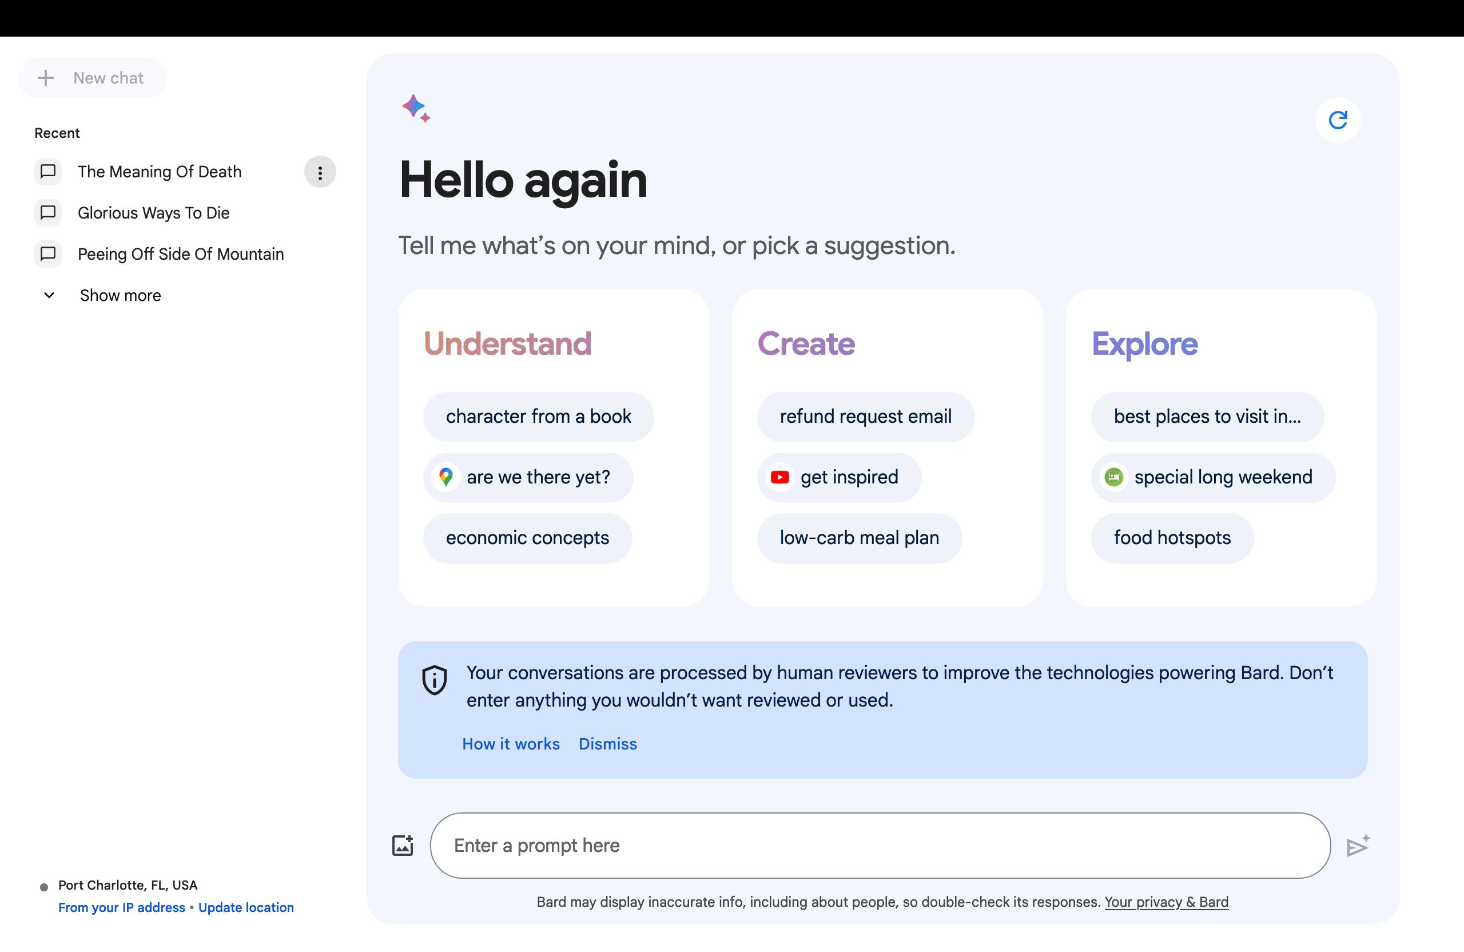Upload an image with the image icon
This screenshot has height=952, width=1464.
pos(403,846)
